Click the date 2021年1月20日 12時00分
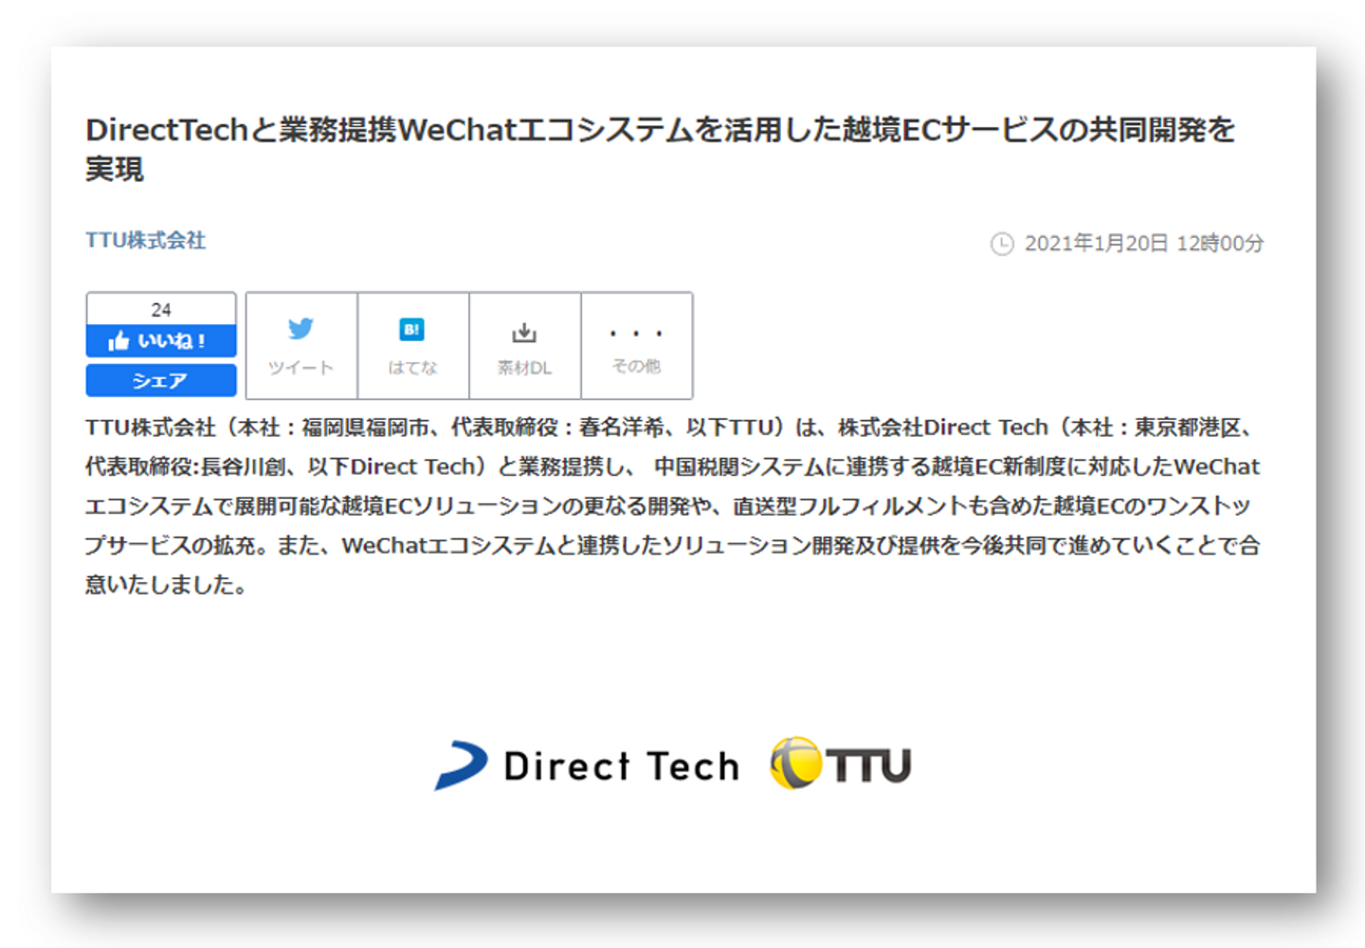 click(1144, 244)
